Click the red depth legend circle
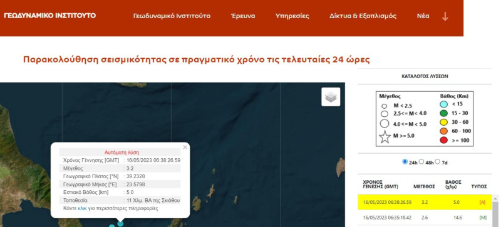 point(444,140)
